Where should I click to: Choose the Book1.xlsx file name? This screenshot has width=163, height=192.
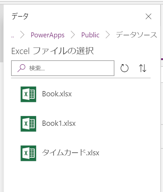coord(59,123)
